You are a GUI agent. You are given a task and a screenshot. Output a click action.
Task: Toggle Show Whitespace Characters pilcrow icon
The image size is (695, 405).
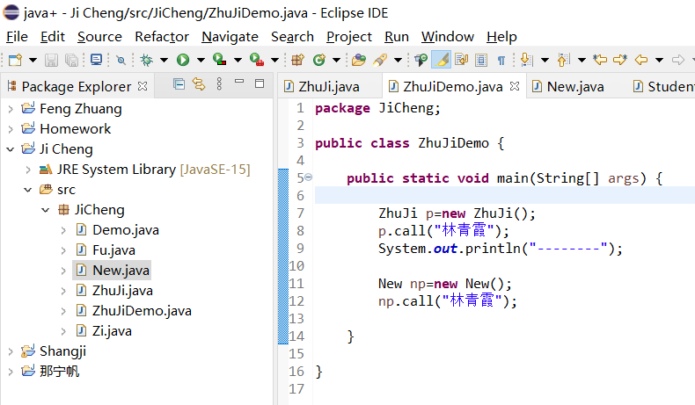coord(501,61)
